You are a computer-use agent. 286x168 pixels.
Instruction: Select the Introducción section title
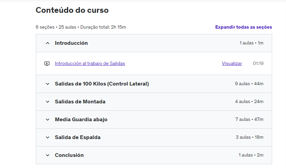click(71, 43)
